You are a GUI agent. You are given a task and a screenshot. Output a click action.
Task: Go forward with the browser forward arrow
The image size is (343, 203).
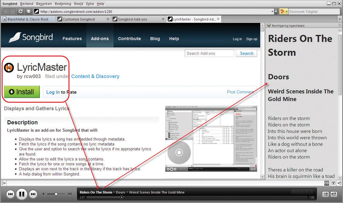(x=13, y=11)
